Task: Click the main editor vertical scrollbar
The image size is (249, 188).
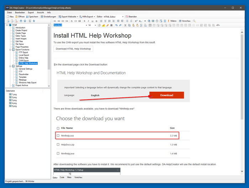Action: pos(242,77)
